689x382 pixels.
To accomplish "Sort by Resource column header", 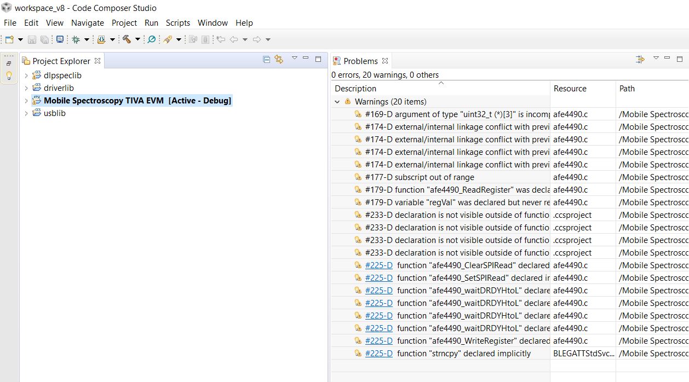I will coord(583,88).
